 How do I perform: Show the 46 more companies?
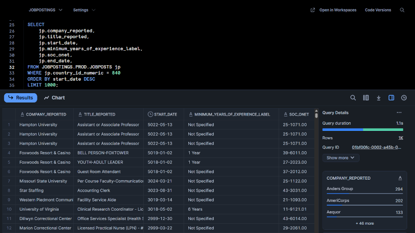365,224
